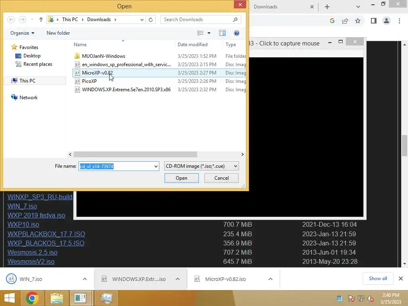Close the downloads shelf
Viewport: 408px width, 306px height.
coord(401,279)
